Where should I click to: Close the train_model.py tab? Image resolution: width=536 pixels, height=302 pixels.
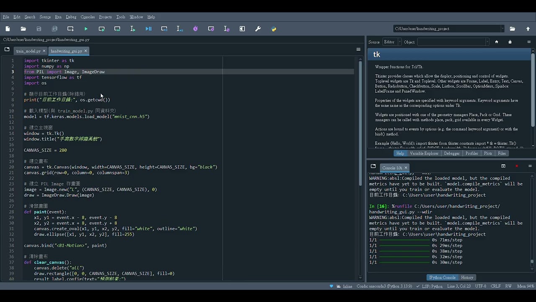44,51
